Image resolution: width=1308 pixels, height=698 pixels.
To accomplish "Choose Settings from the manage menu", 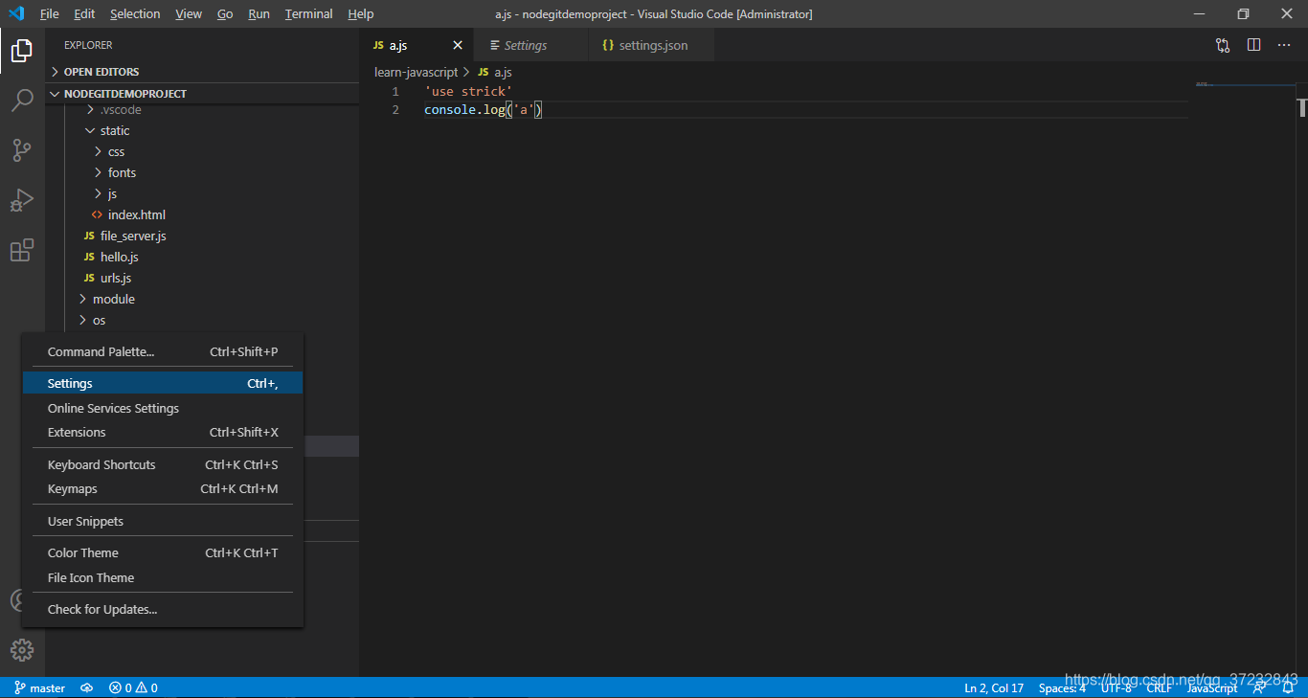I will (x=163, y=383).
